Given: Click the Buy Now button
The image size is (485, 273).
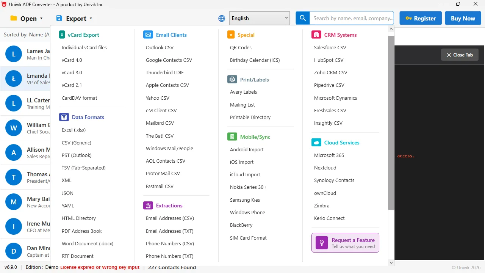Looking at the screenshot, I should click(x=463, y=18).
